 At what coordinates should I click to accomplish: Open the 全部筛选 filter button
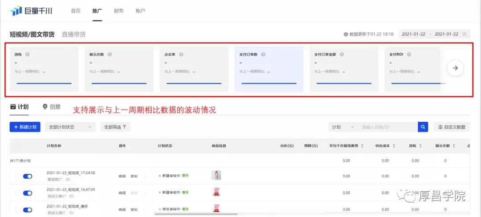tap(115, 127)
